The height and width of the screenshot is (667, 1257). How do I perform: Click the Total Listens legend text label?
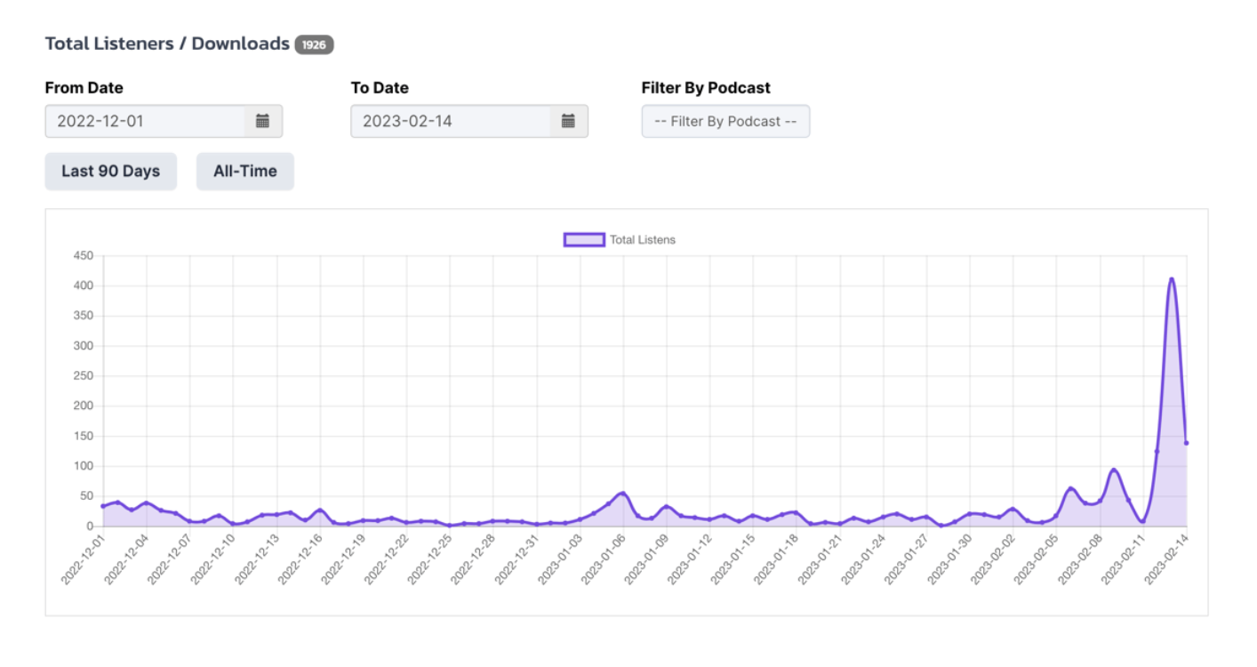point(645,238)
